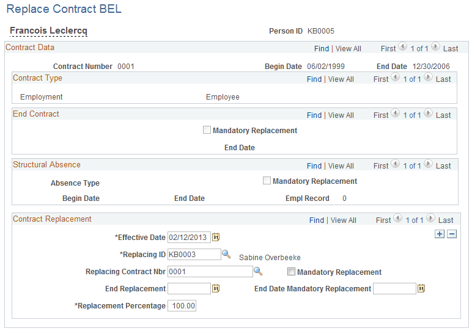Enable Mandatory Replacement in Contract Replacement section
The width and height of the screenshot is (472, 331).
pyautogui.click(x=291, y=272)
